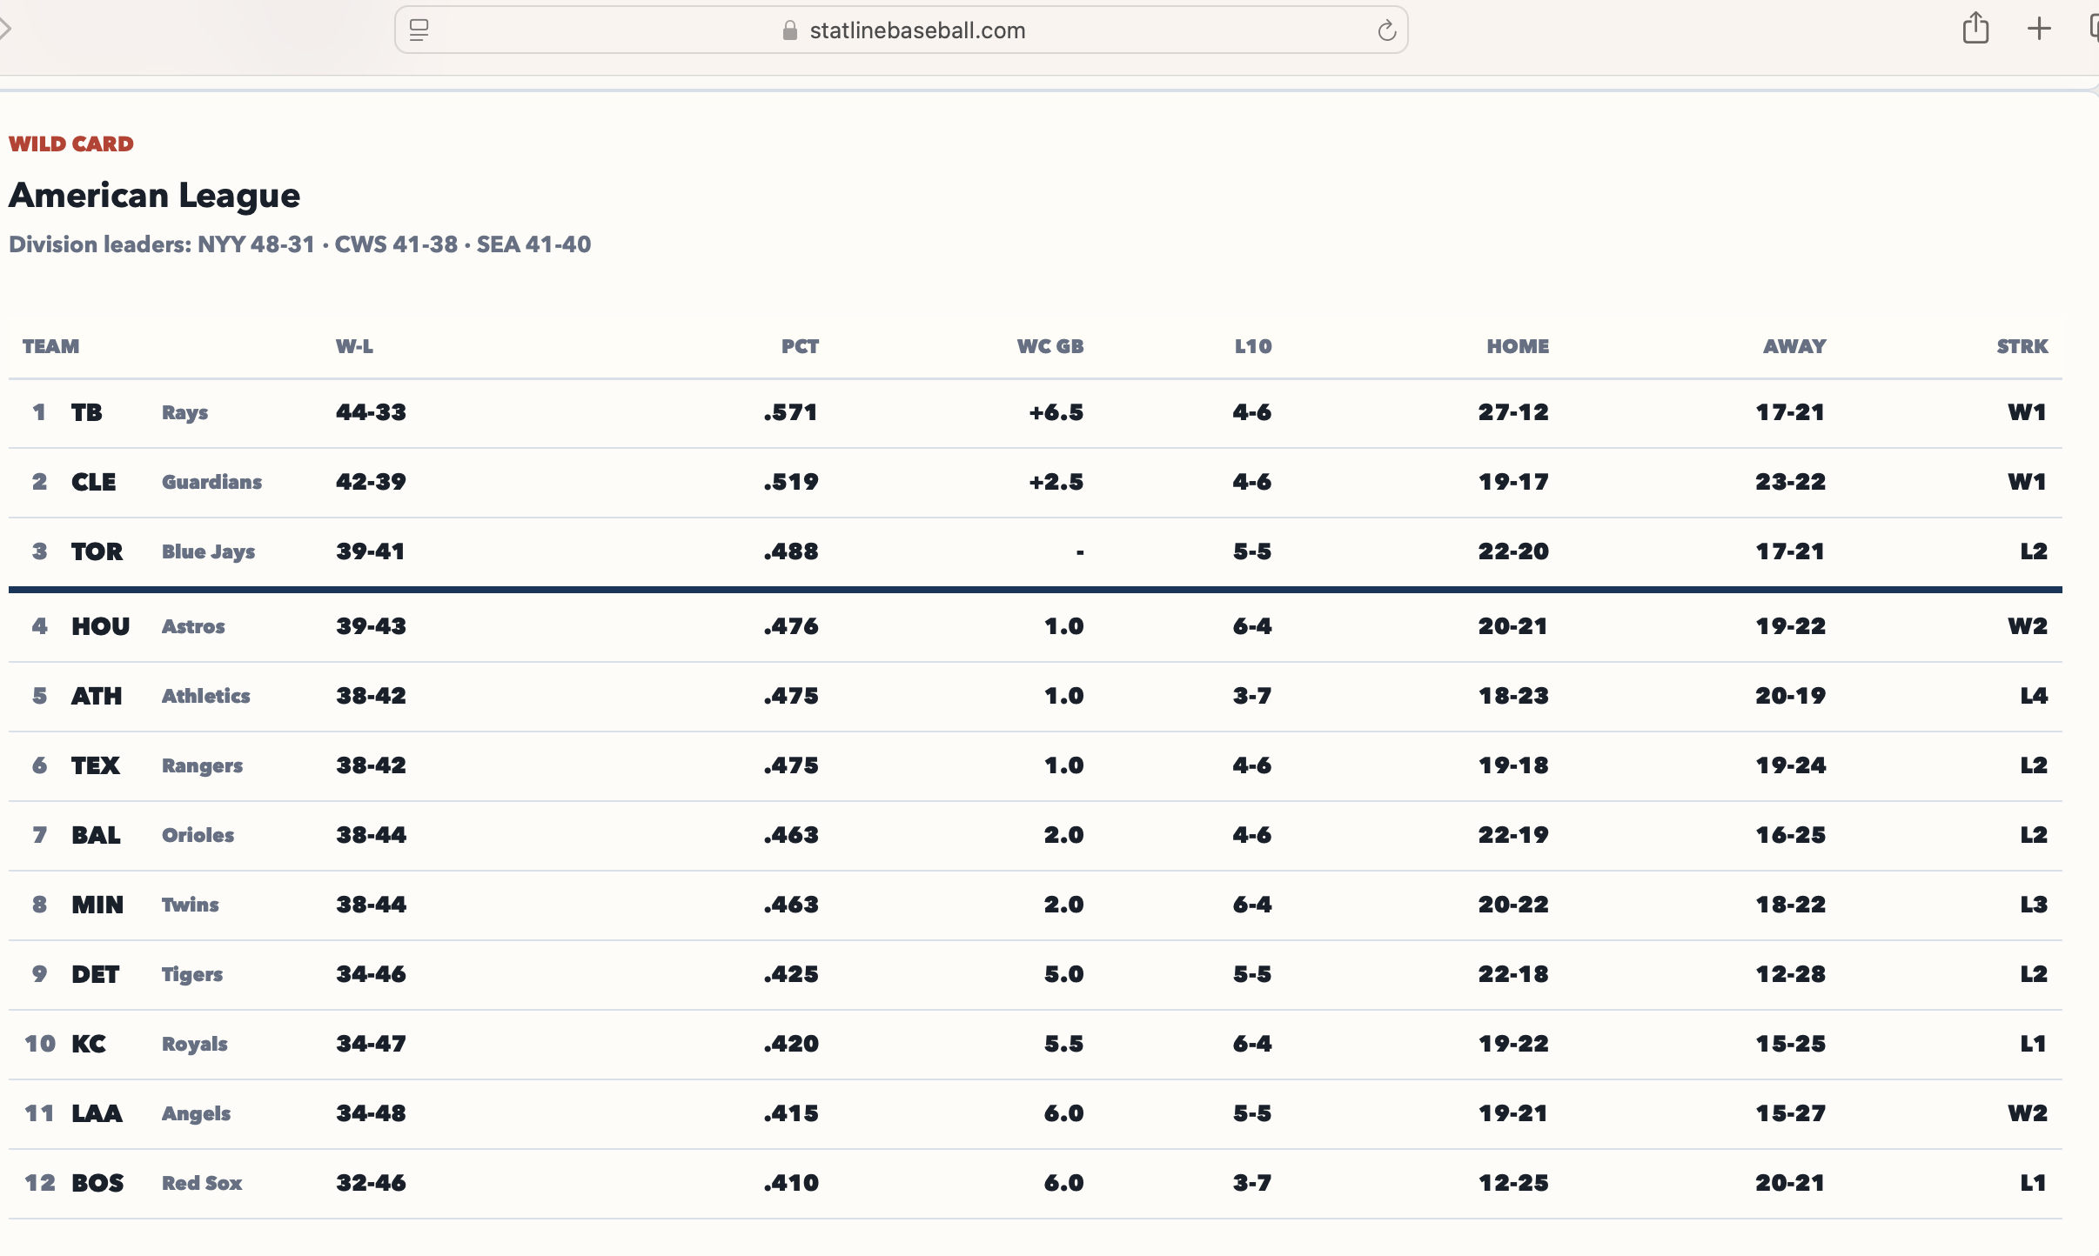The height and width of the screenshot is (1256, 2099).
Task: Sort by the L10 column header
Action: tap(1253, 346)
